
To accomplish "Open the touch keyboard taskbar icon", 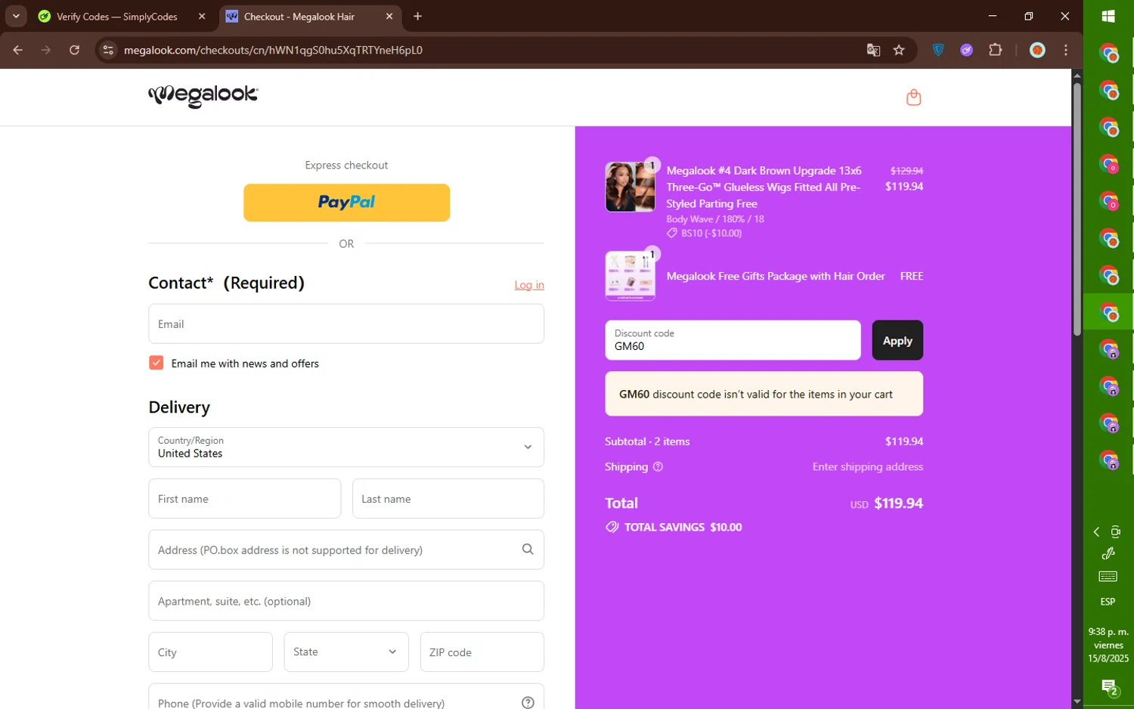I will click(x=1108, y=577).
